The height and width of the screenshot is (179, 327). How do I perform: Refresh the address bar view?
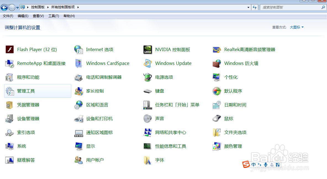[x=255, y=7]
